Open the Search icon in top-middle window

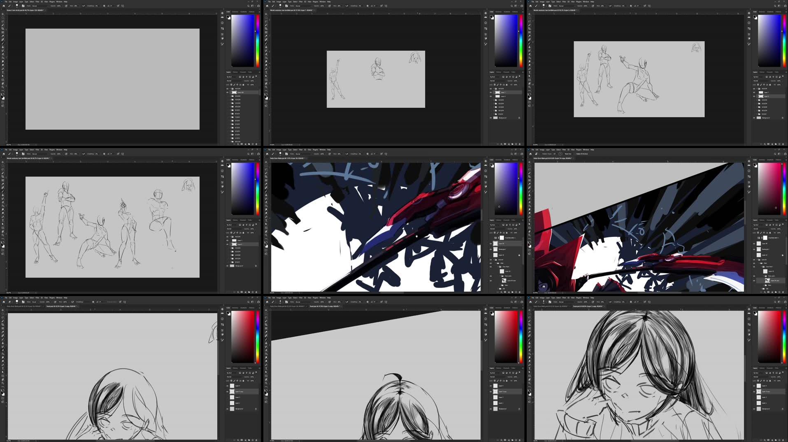[511, 6]
